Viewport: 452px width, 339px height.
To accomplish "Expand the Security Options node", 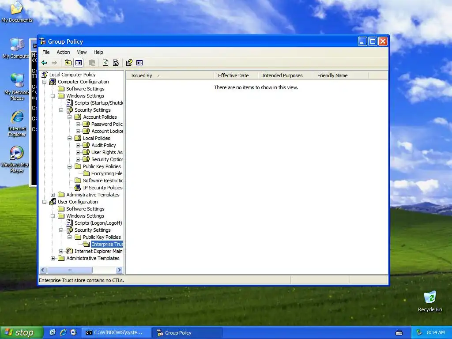I will point(78,159).
